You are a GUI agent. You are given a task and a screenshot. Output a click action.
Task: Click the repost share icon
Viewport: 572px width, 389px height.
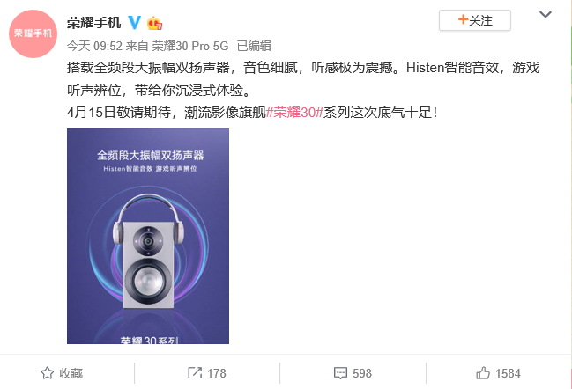click(x=195, y=373)
